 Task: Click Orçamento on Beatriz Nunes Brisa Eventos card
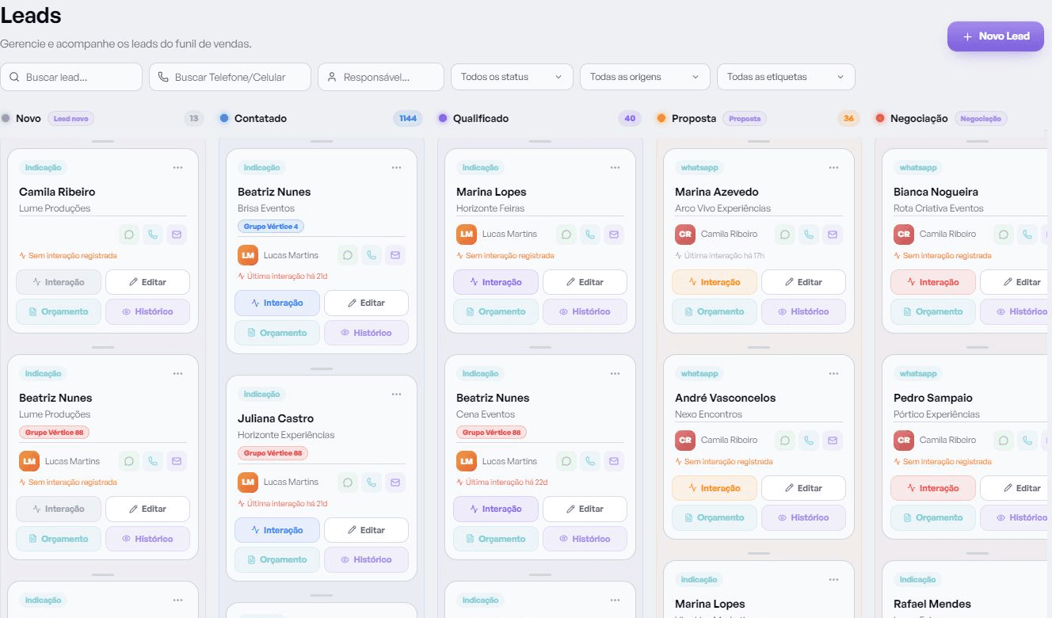pos(277,333)
